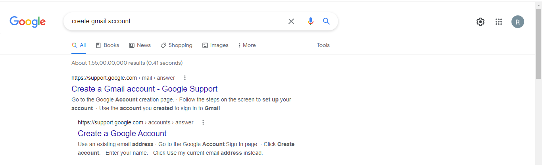The height and width of the screenshot is (165, 542).
Task: Switch to the Books tab
Action: [108, 45]
